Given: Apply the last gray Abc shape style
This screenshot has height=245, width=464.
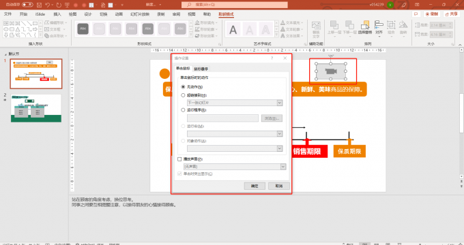Looking at the screenshot, I should (x=180, y=29).
